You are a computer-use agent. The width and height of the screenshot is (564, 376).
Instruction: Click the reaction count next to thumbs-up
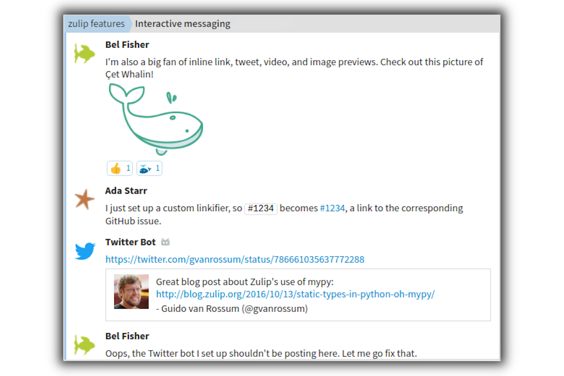[x=127, y=168]
